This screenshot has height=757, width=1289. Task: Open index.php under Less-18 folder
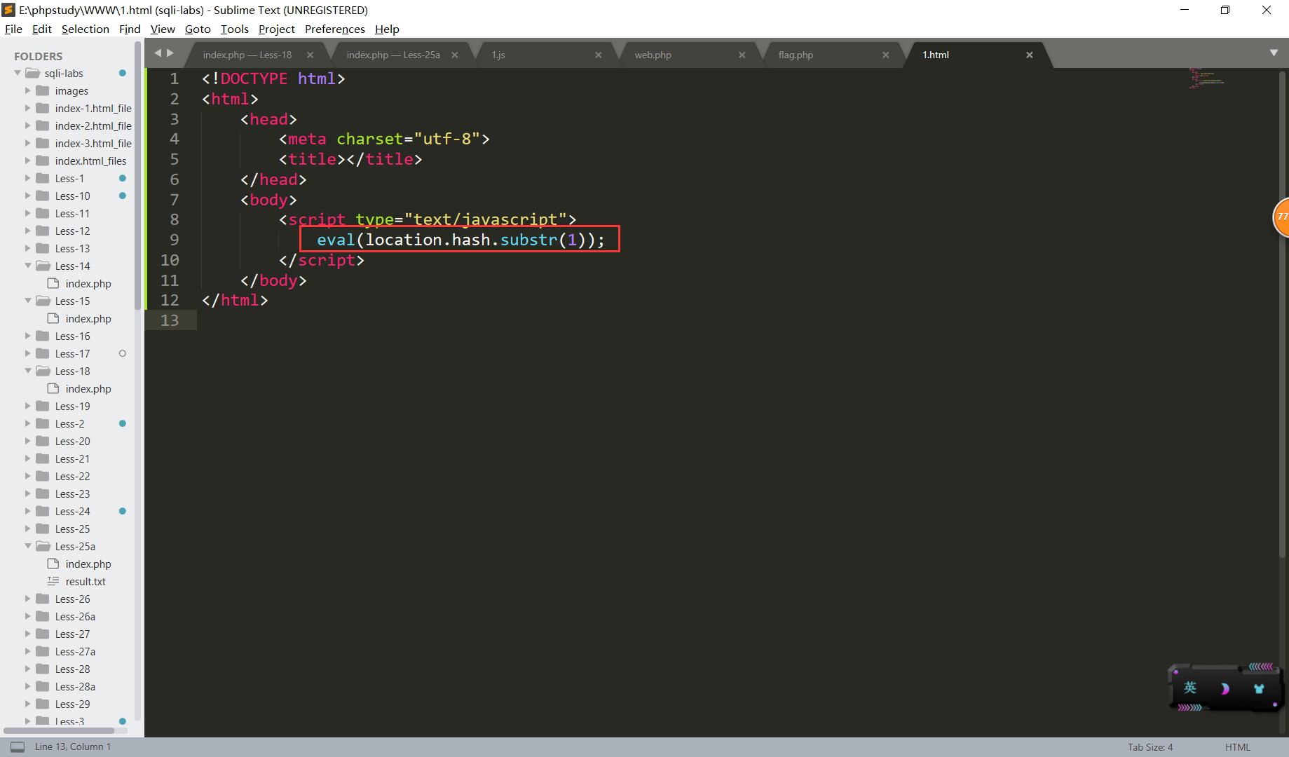coord(88,389)
